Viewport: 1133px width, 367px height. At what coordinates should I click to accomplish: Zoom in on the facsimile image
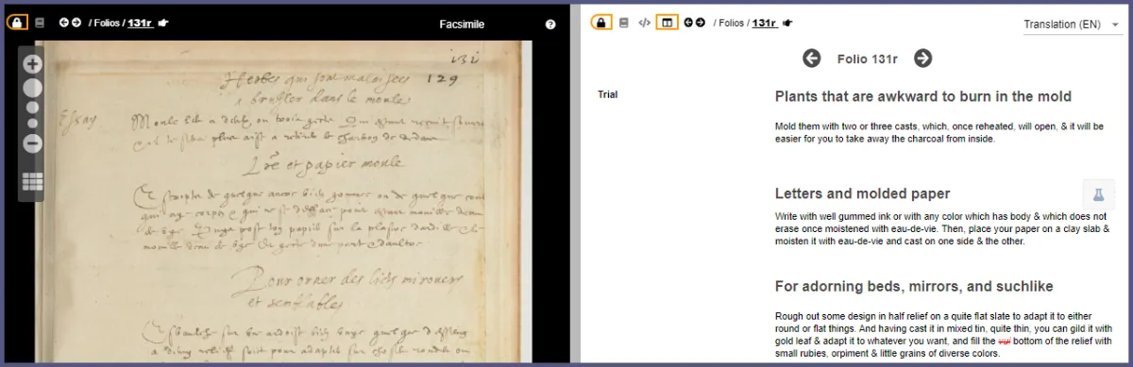pos(32,64)
